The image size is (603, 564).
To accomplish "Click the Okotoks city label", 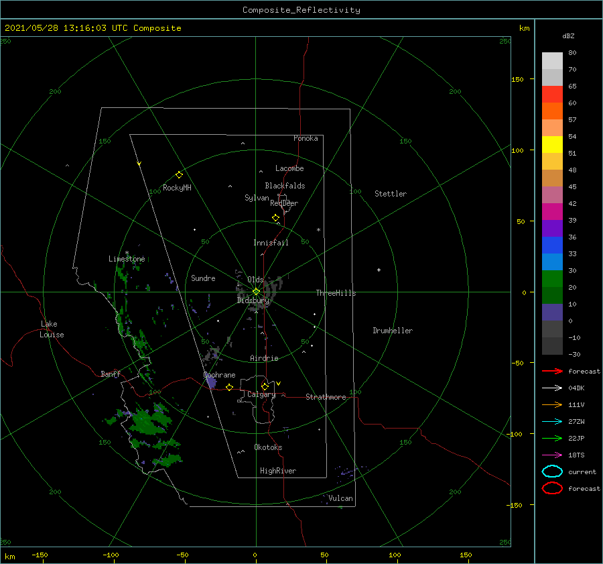I will pyautogui.click(x=268, y=447).
